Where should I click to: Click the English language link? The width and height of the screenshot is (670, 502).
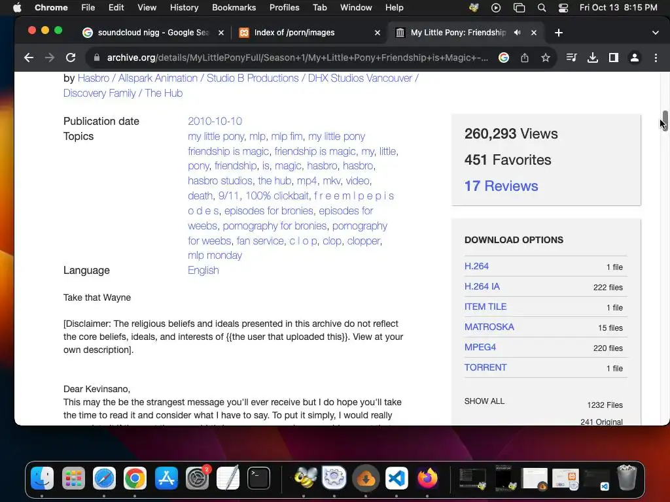[x=203, y=270]
